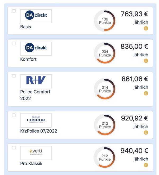
Task: Tick the checkbox for DA direkt Basis
Action: click(14, 11)
